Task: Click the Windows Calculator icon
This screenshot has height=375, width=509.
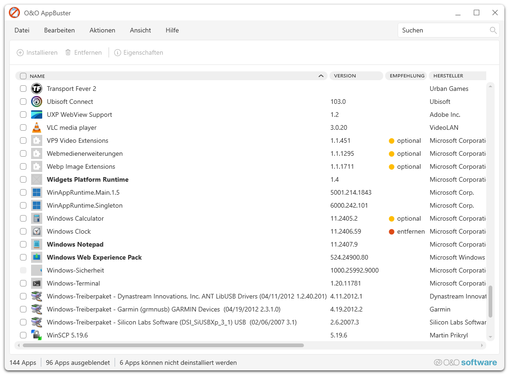Action: (x=37, y=218)
